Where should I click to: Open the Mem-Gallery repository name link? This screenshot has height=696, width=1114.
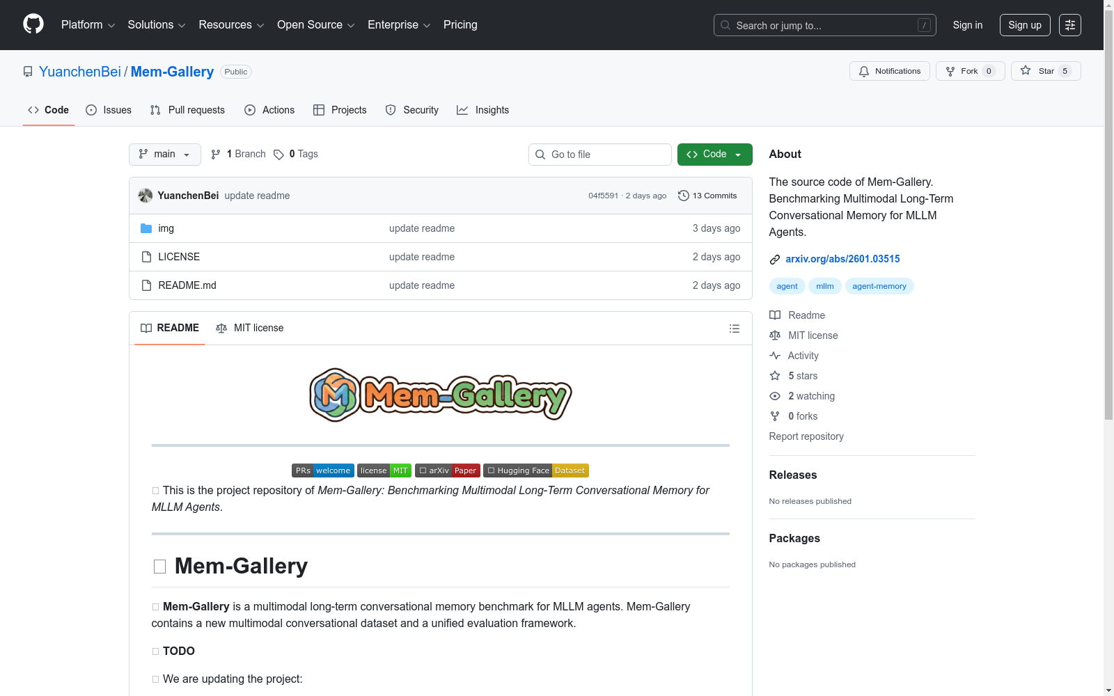(x=172, y=72)
